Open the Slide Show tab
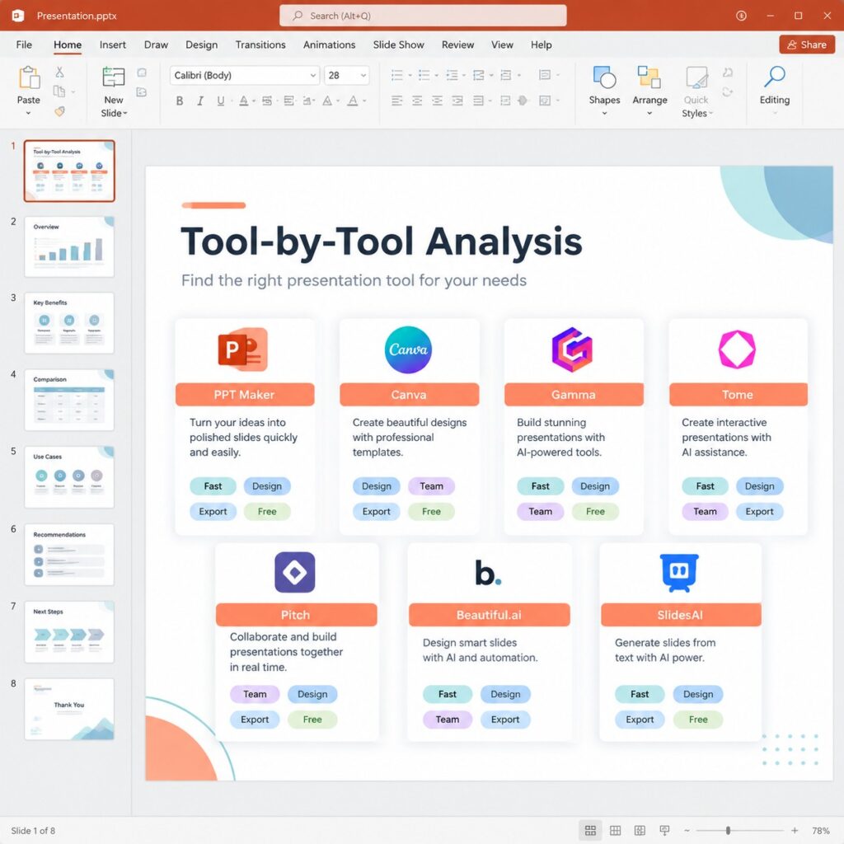The width and height of the screenshot is (844, 844). [x=398, y=45]
